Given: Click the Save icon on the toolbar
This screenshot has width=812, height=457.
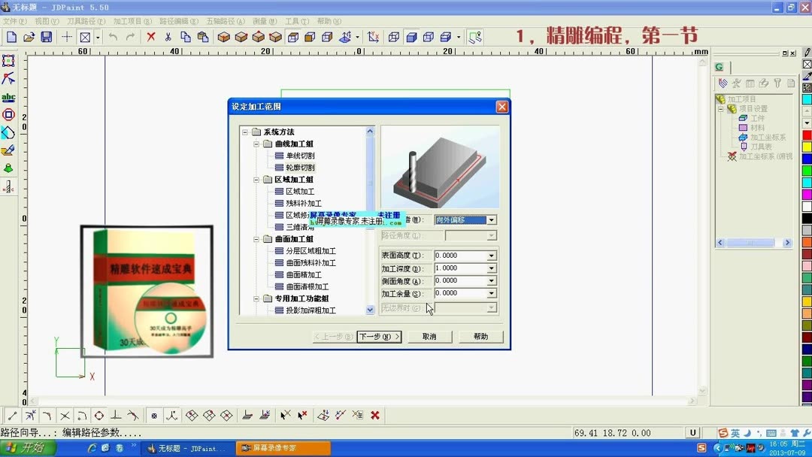Looking at the screenshot, I should (x=48, y=36).
